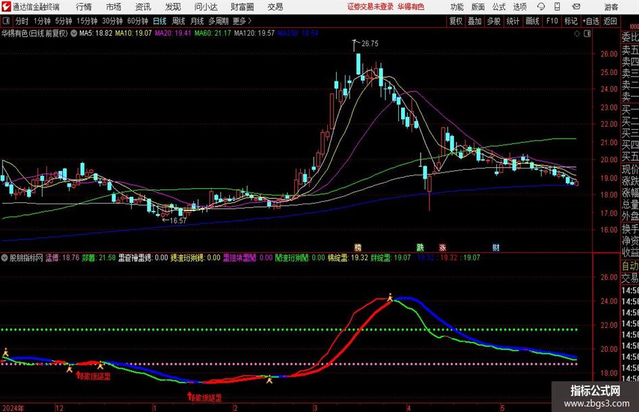Image resolution: width=639 pixels, height=412 pixels.
Task: Click the MA120: 19.57 indicator value
Action: pyautogui.click(x=254, y=33)
